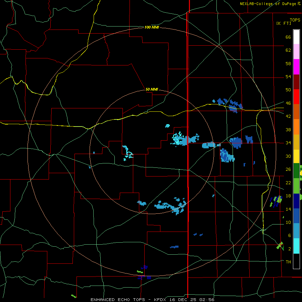302x302 pixels.
Task: Pick the light green swatch on color scale
Action: point(296,186)
